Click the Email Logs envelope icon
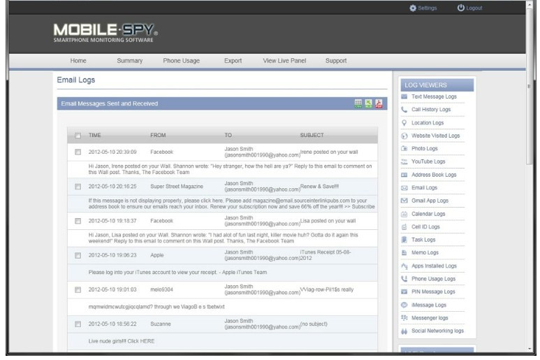 point(404,188)
